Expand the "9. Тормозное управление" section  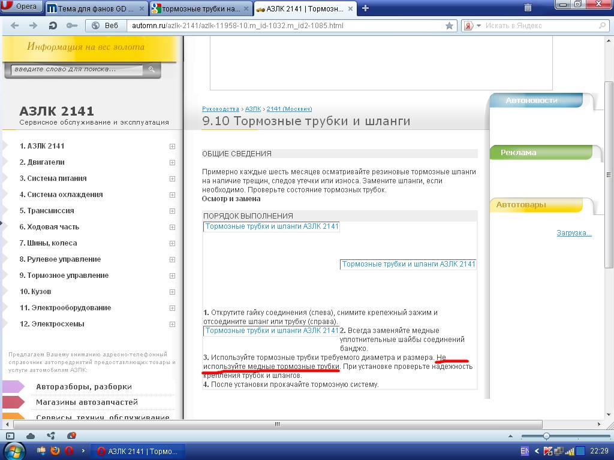[x=172, y=276]
